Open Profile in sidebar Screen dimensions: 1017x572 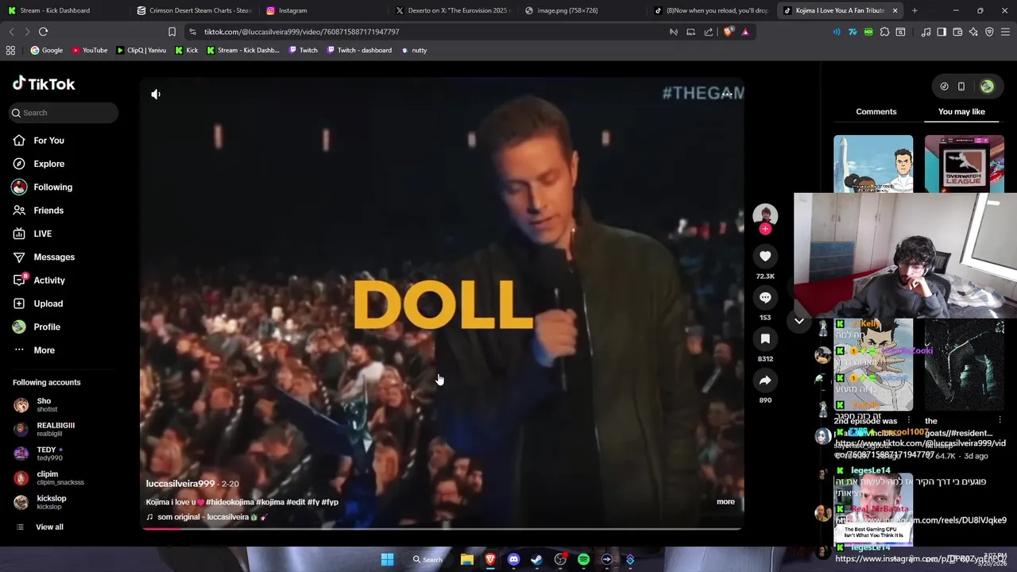tap(46, 327)
